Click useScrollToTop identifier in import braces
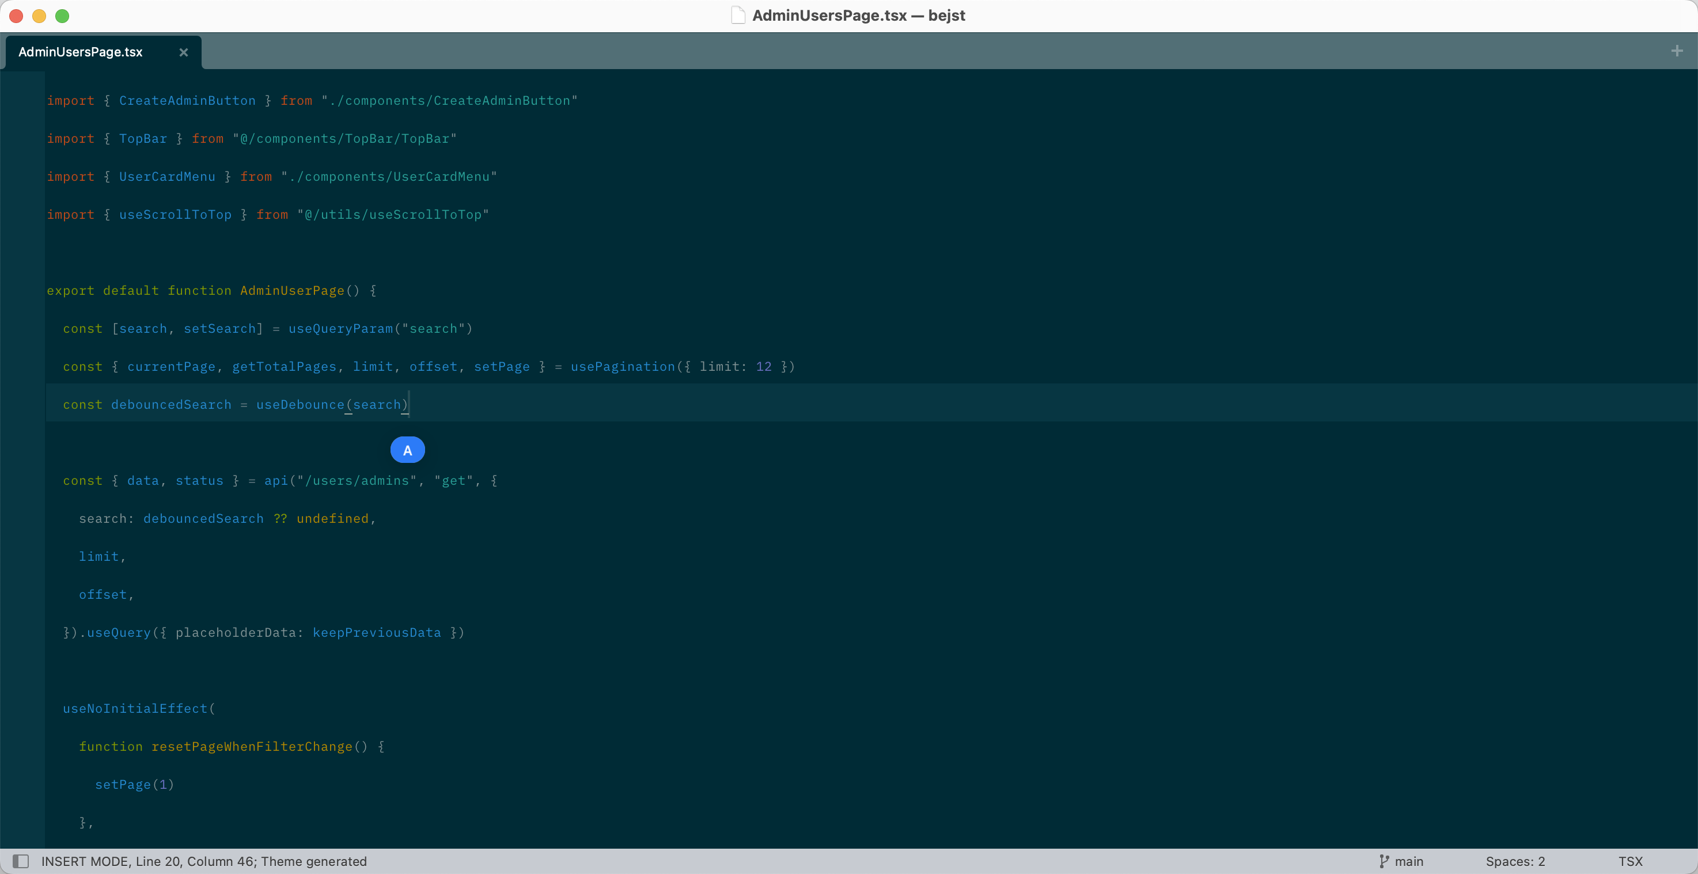This screenshot has height=874, width=1698. pyautogui.click(x=175, y=215)
